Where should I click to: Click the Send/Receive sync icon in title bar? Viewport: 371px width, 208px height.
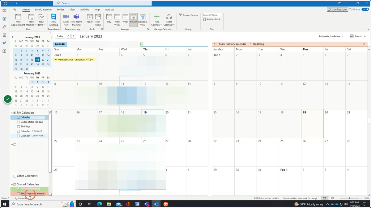coord(6,3)
